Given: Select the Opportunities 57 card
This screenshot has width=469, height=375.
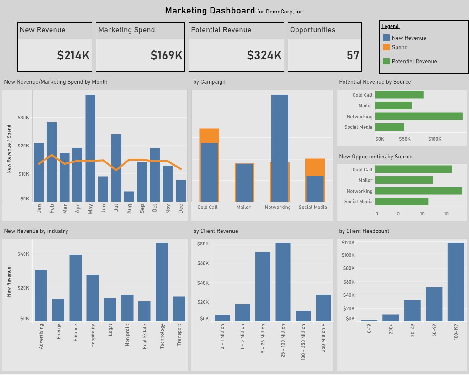Looking at the screenshot, I should tap(325, 47).
